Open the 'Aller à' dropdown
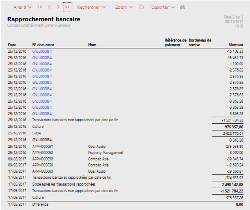The width and height of the screenshot is (250, 210). click(x=23, y=7)
